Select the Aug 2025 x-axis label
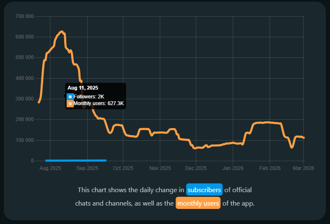 click(x=50, y=168)
